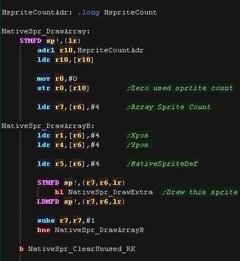Click the mov r0,#0 line

coord(57,78)
